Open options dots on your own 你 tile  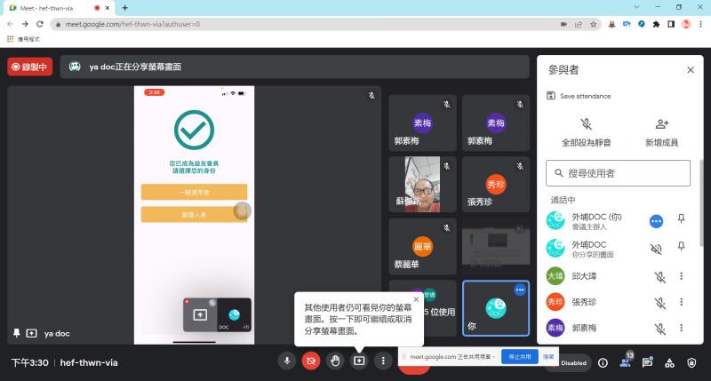pyautogui.click(x=520, y=290)
